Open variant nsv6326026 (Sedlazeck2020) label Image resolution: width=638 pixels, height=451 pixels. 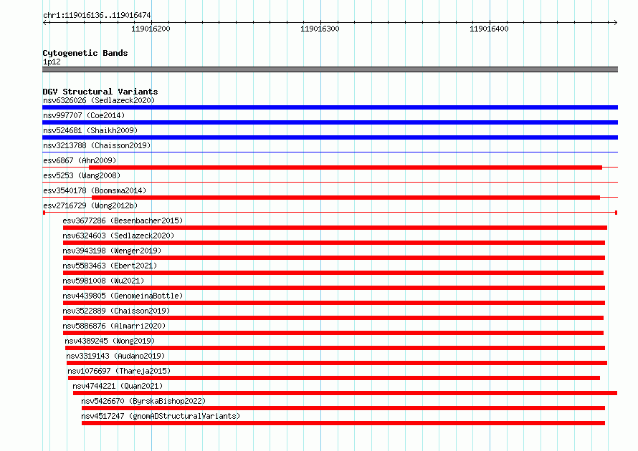click(x=99, y=100)
